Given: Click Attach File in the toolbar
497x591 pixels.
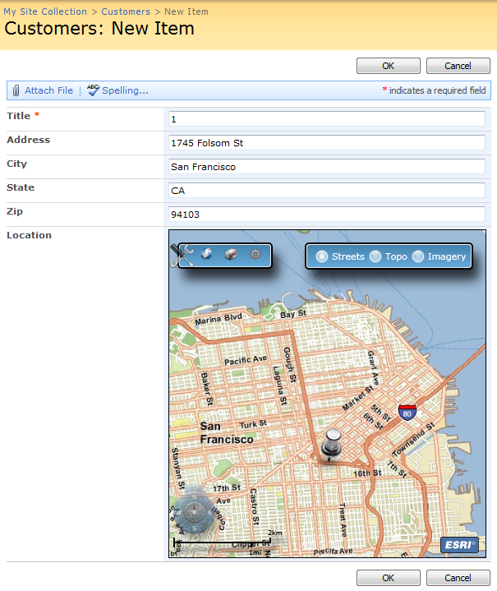Looking at the screenshot, I should (43, 90).
